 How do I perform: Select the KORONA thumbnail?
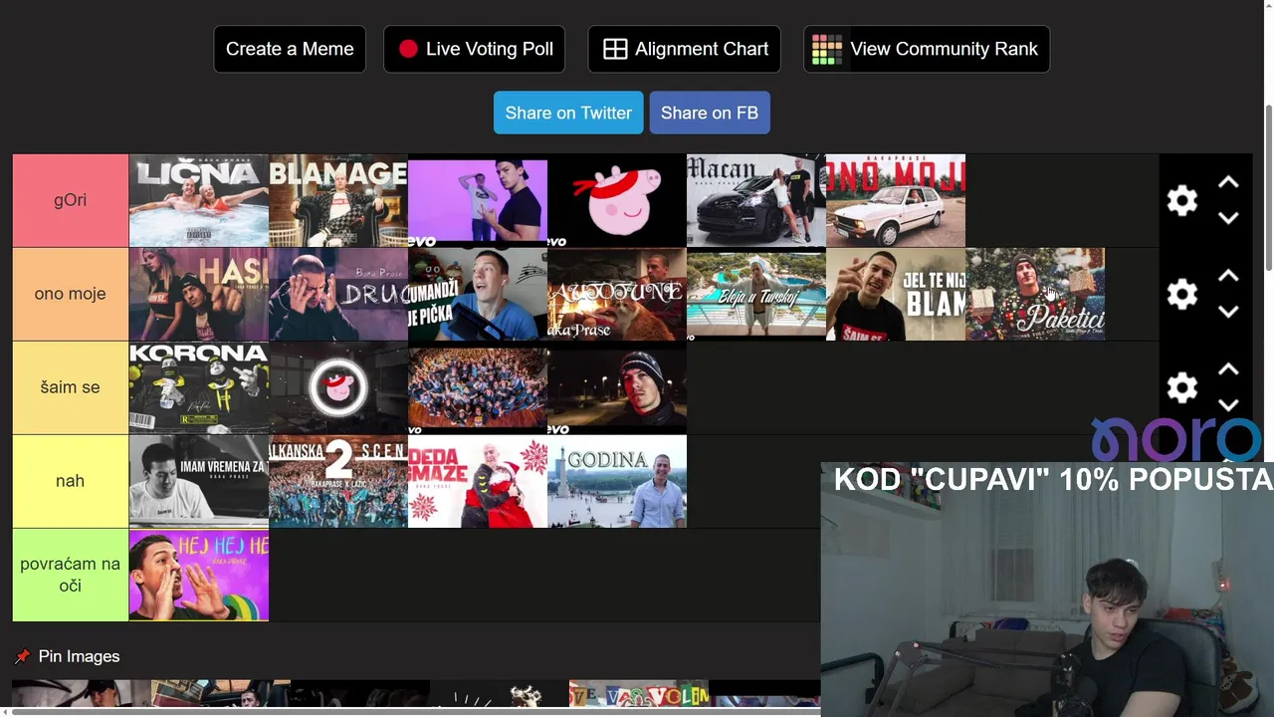[x=199, y=387]
